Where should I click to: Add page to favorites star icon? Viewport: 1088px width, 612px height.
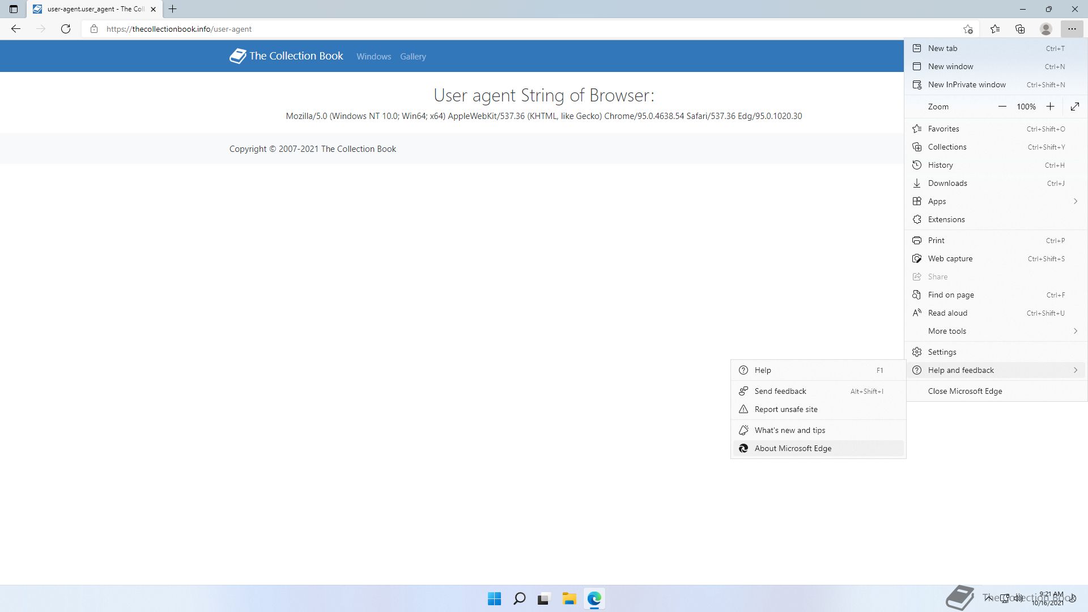pos(968,29)
